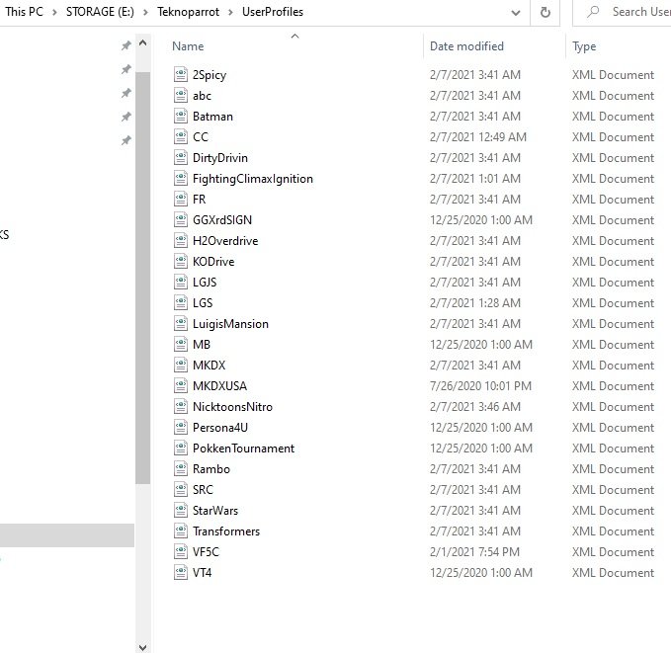The image size is (671, 653).
Task: Click the FightingClimaxIgnition file icon
Action: [181, 179]
